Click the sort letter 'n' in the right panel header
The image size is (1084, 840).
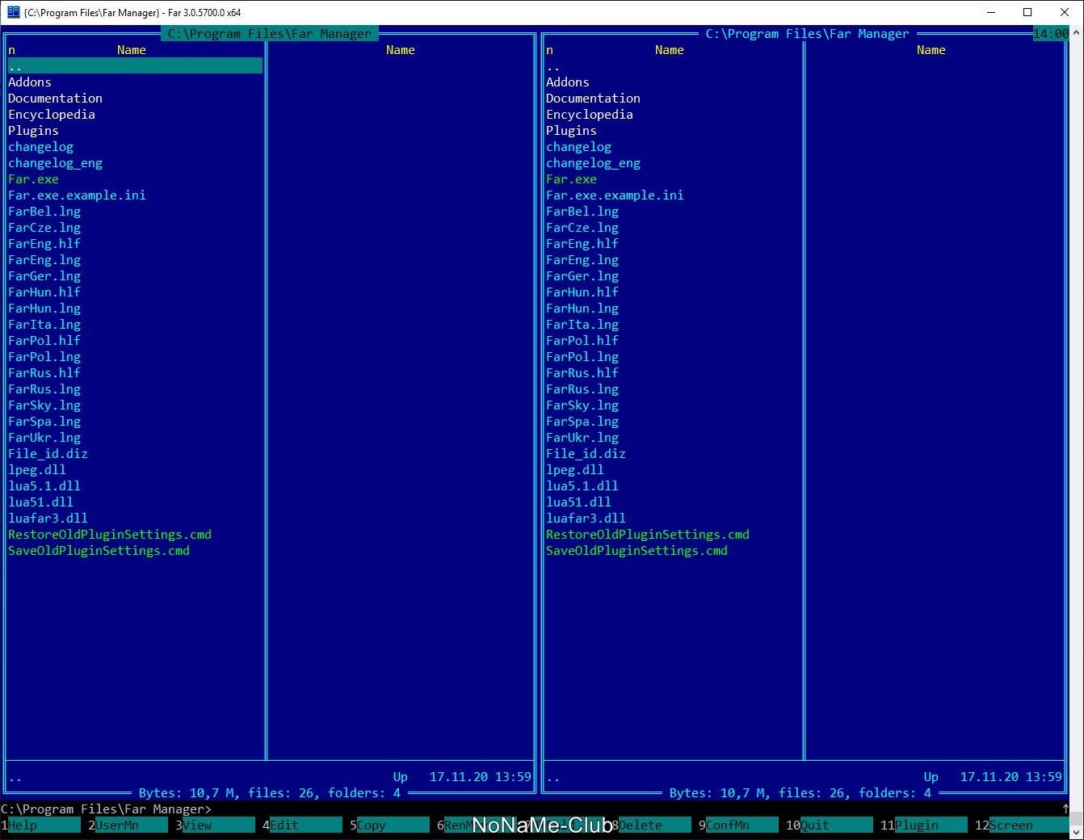coord(549,50)
